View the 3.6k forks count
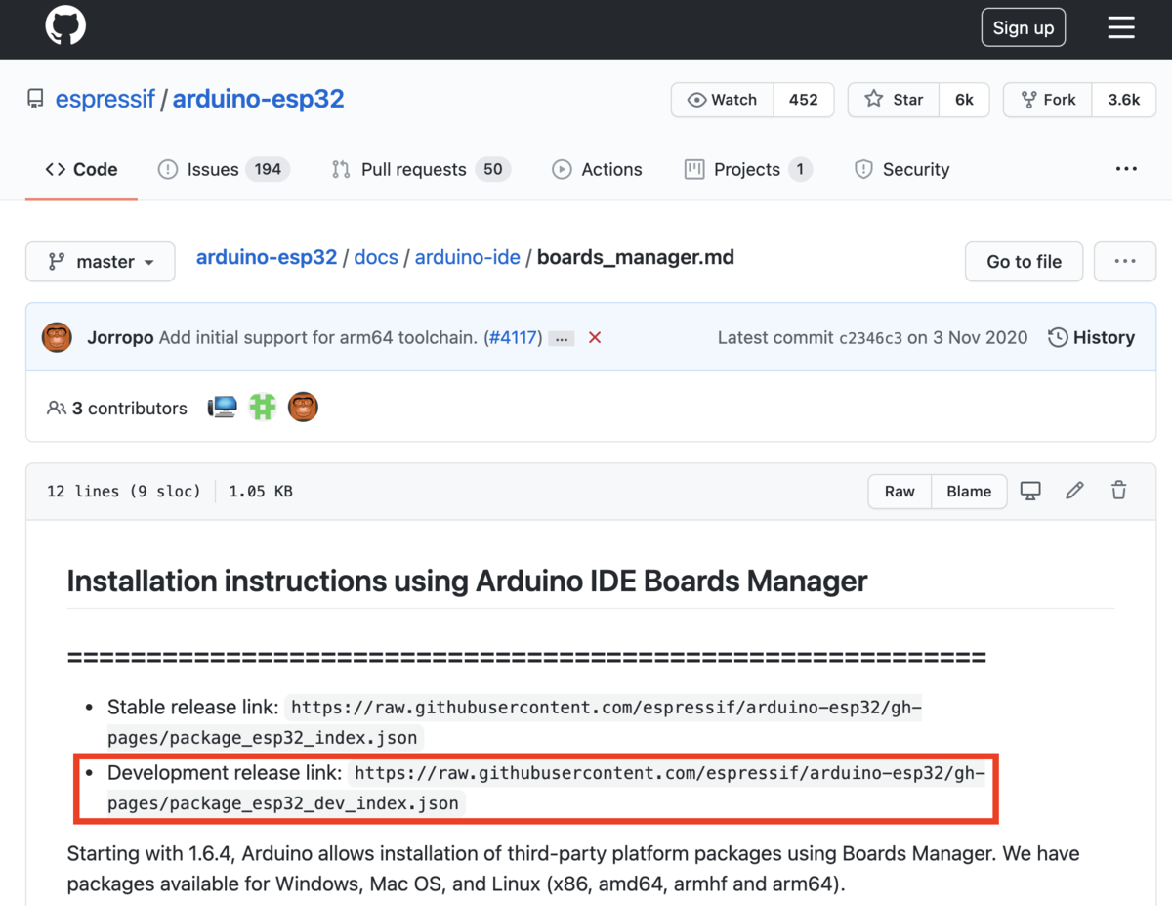 click(1124, 100)
